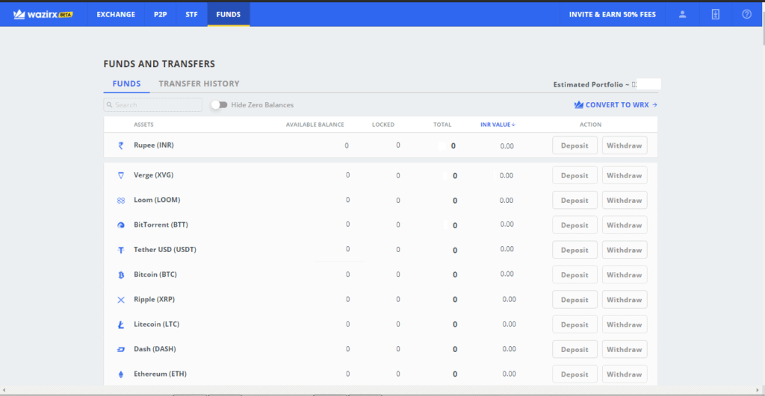Withdraw Tether USD (USDT)
765x396 pixels.
click(x=625, y=250)
